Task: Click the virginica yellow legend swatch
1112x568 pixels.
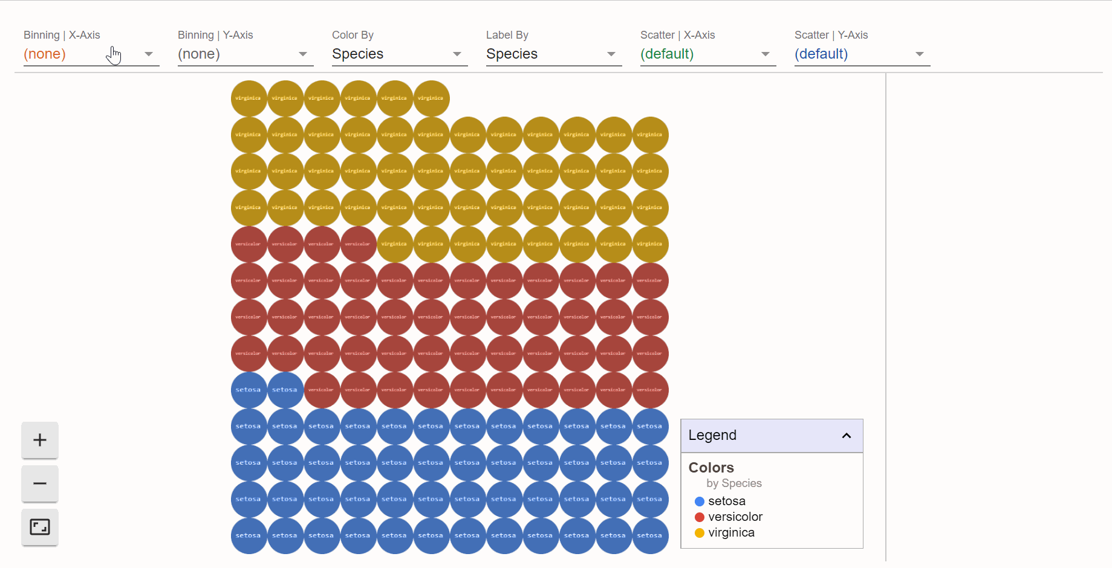Action: (x=700, y=533)
